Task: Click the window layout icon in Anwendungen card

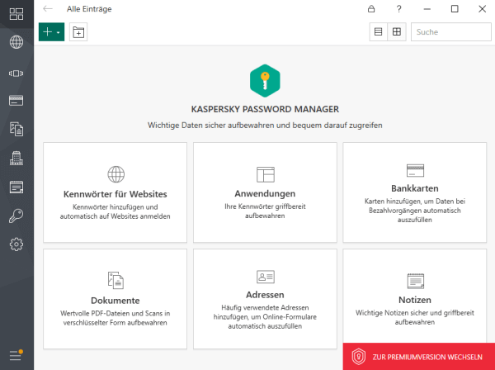Action: click(266, 174)
